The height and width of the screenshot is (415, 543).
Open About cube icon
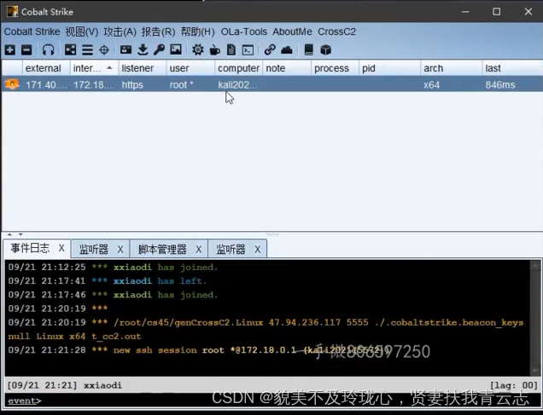(325, 50)
